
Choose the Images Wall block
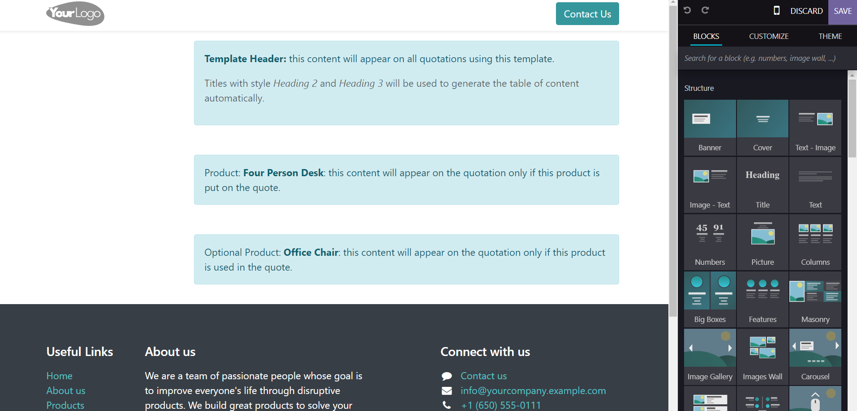[762, 356]
